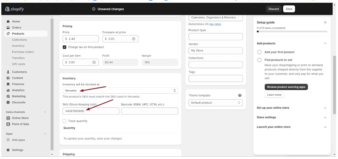The image size is (338, 159).
Task: Preview theme template with eye icon
Action: pyautogui.click(x=240, y=95)
